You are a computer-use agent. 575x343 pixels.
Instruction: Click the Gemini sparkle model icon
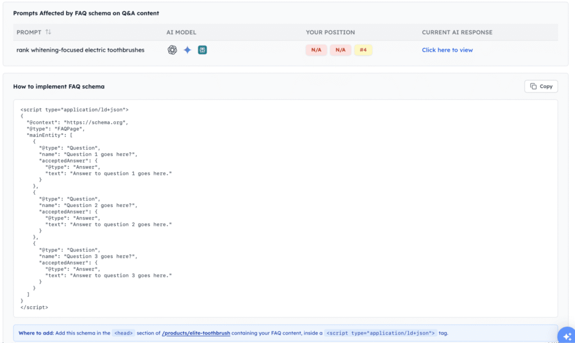click(x=188, y=50)
